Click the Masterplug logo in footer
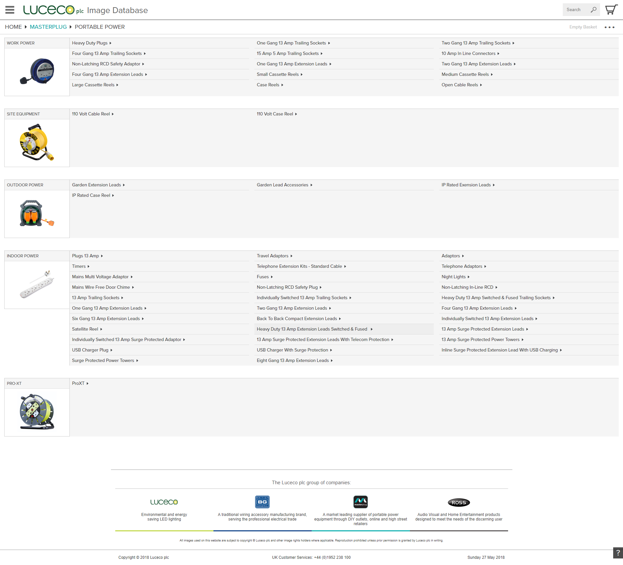 [x=360, y=502]
